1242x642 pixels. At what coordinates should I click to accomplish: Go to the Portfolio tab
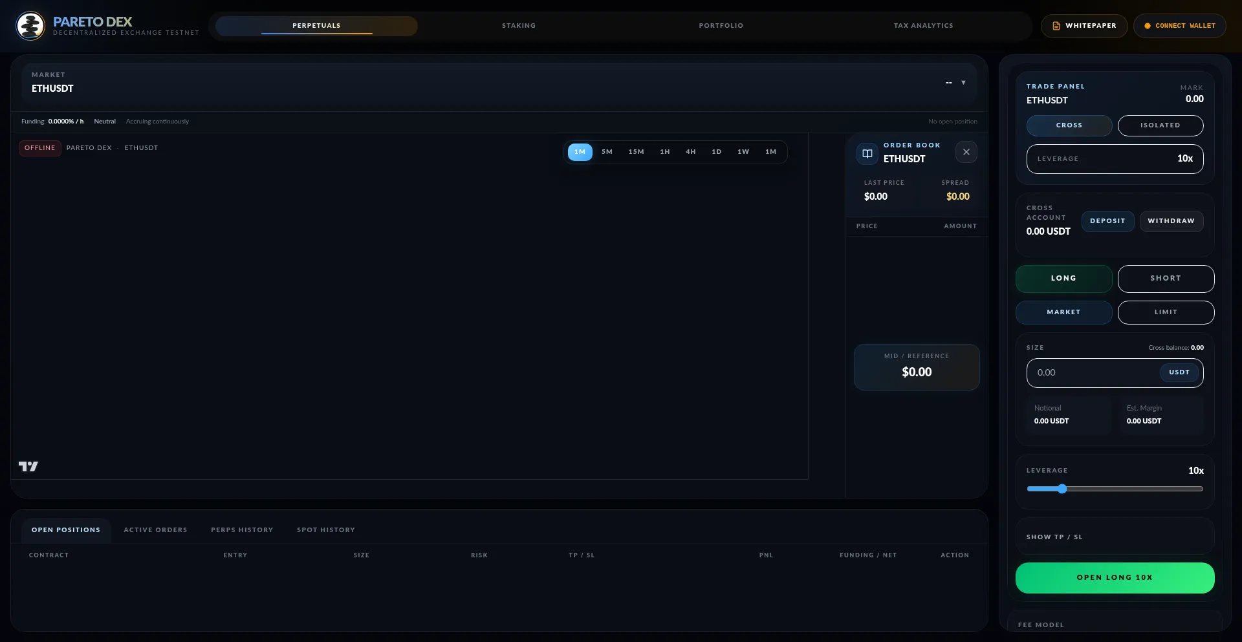tap(721, 26)
